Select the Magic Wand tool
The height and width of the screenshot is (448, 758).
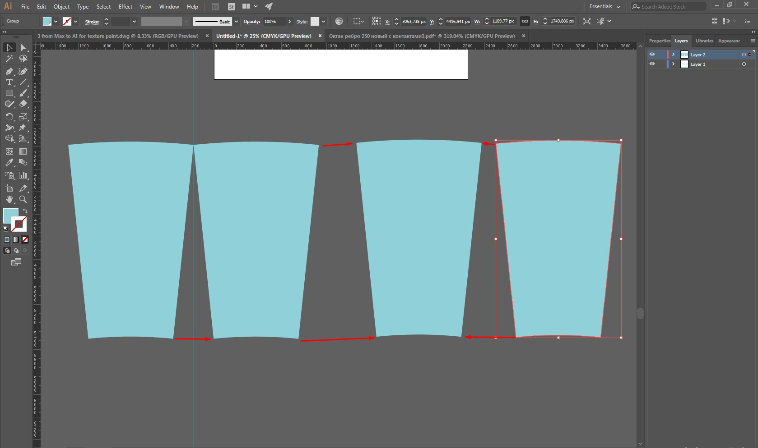click(x=9, y=59)
